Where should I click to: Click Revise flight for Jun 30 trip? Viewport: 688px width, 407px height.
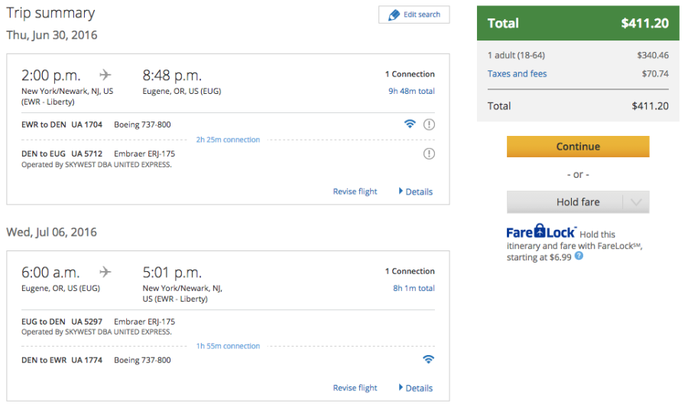355,192
